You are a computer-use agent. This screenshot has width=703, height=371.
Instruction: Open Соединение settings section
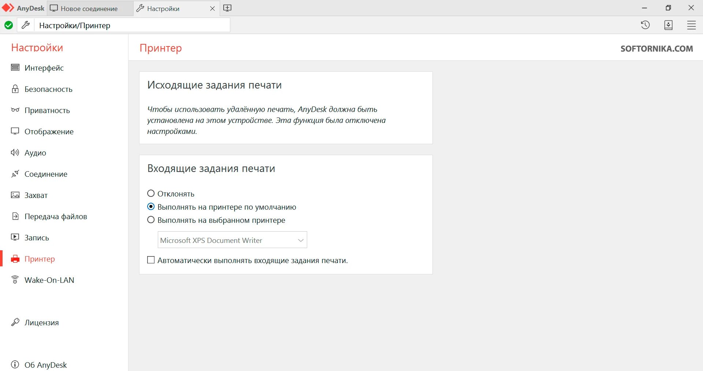pyautogui.click(x=46, y=174)
